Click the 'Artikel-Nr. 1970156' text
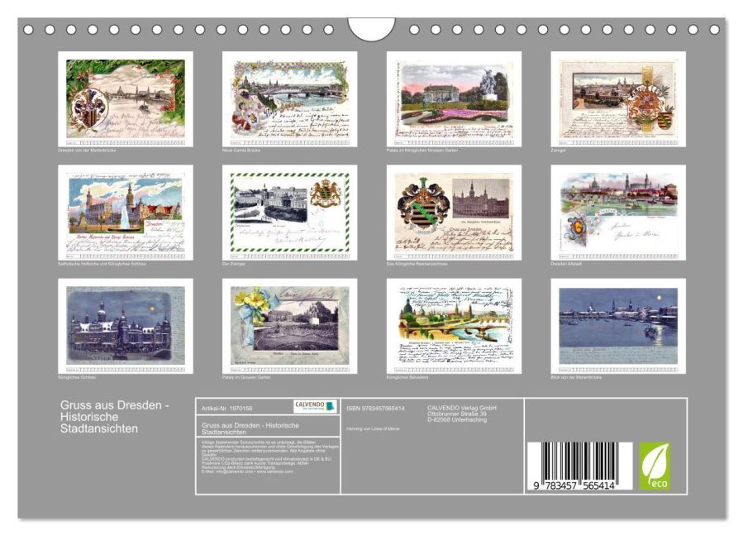The width and height of the screenshot is (743, 536). tap(227, 409)
